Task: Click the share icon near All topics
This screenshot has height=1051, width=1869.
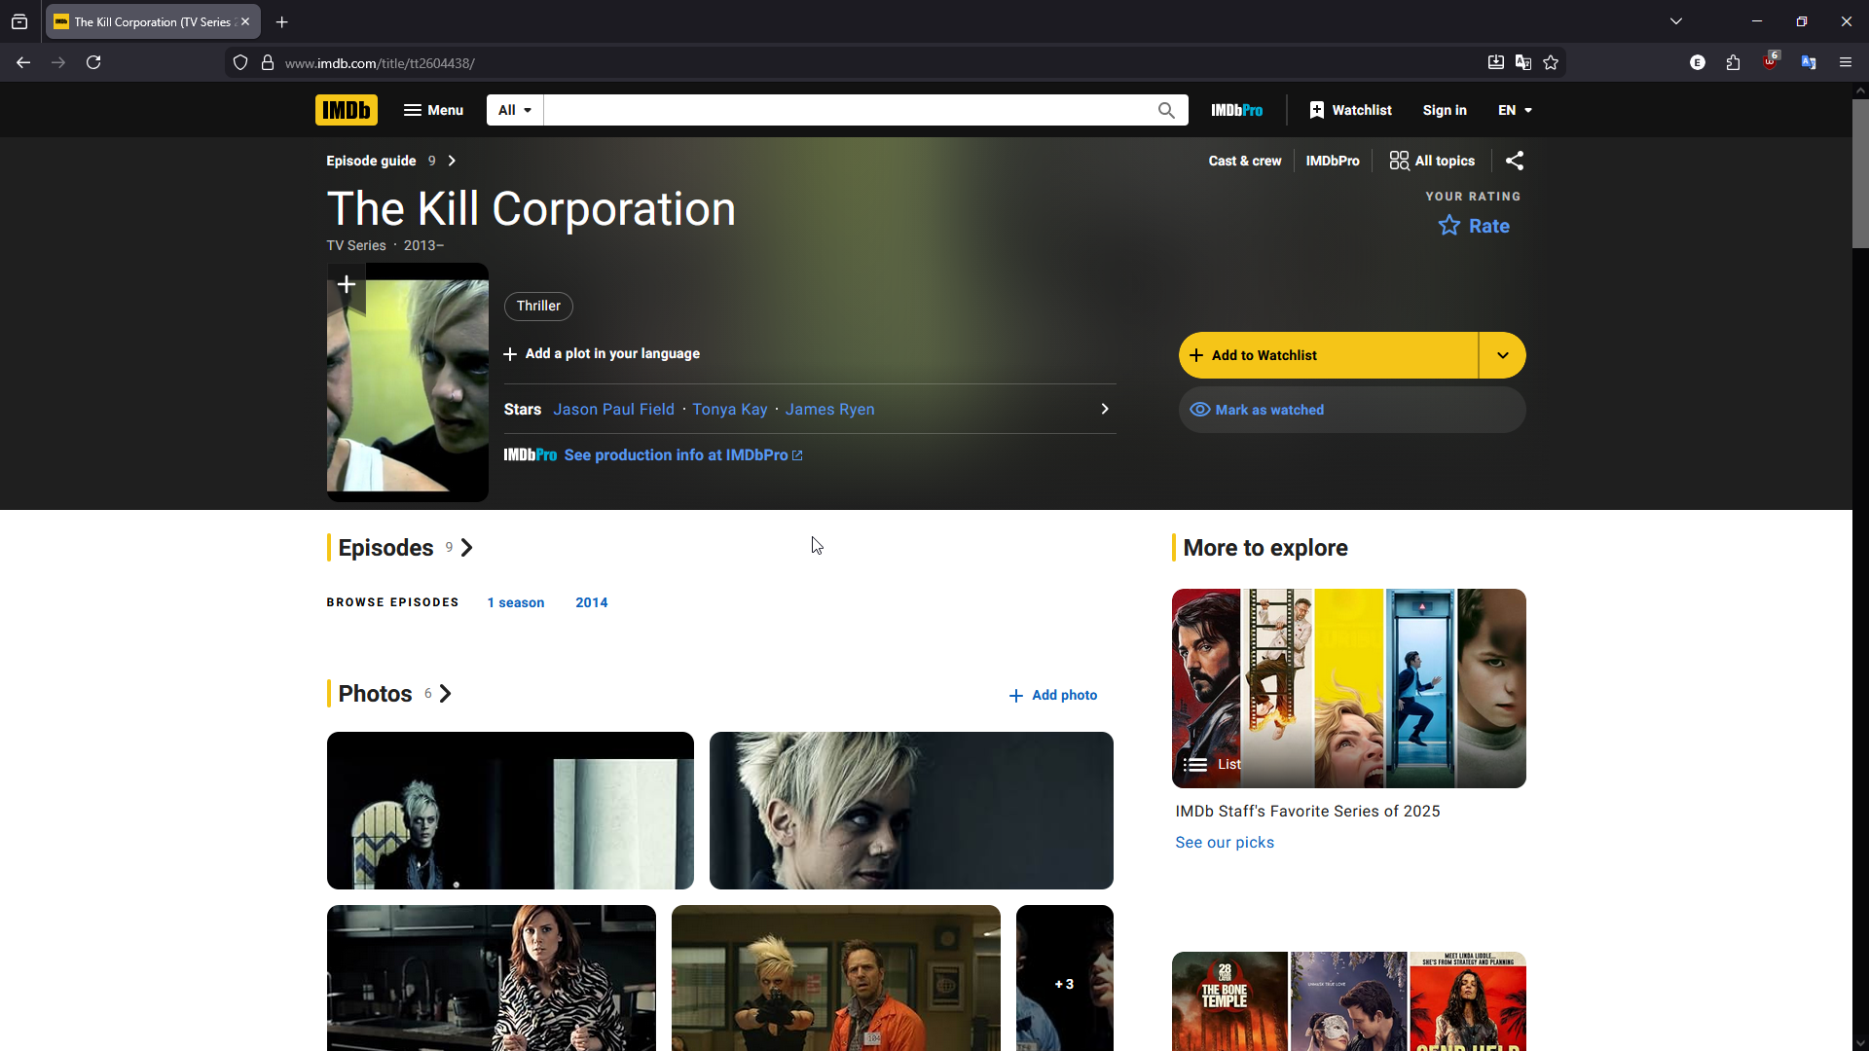Action: coord(1515,161)
